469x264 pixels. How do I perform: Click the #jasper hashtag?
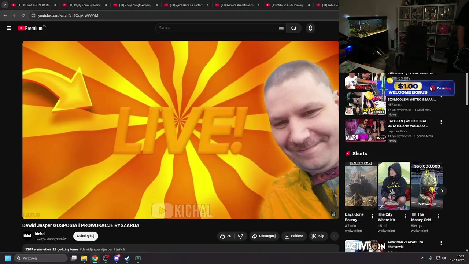[x=107, y=249]
